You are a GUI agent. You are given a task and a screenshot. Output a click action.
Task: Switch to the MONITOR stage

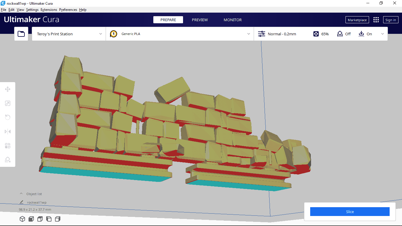coord(232,20)
